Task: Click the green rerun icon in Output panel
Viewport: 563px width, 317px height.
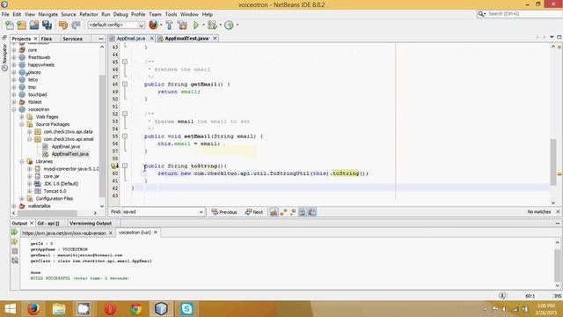Action: click(14, 232)
